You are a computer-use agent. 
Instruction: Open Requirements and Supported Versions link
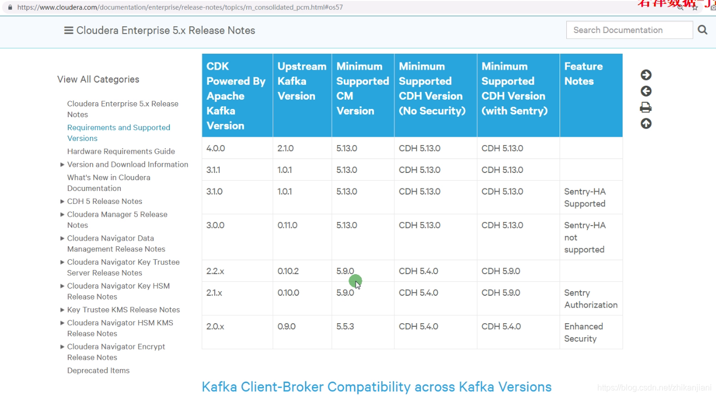119,133
